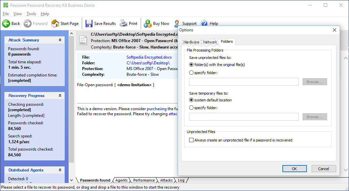Open the Help menu
The image size is (349, 191).
click(x=45, y=14)
